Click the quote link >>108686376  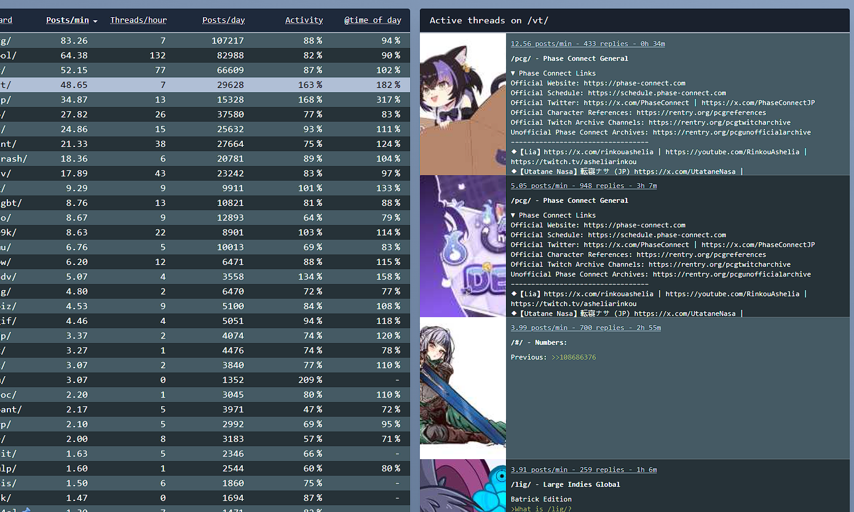click(x=574, y=357)
